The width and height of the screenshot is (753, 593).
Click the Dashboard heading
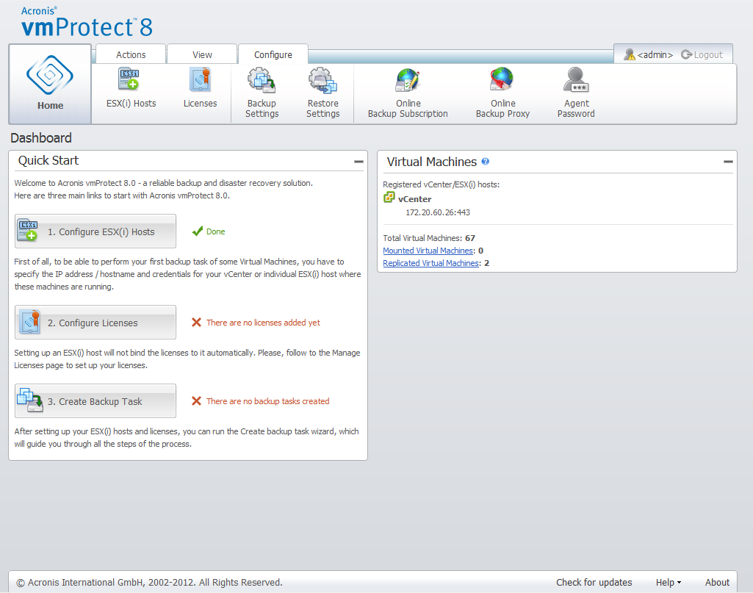click(41, 138)
